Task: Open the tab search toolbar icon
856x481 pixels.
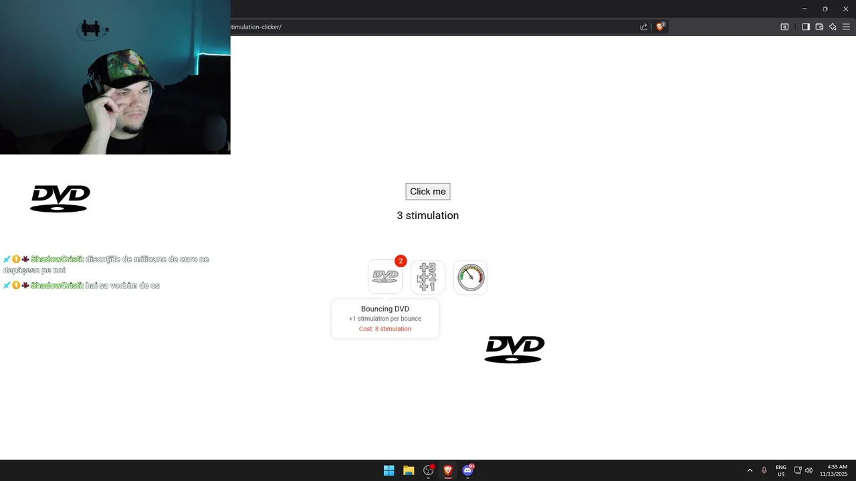Action: point(784,27)
